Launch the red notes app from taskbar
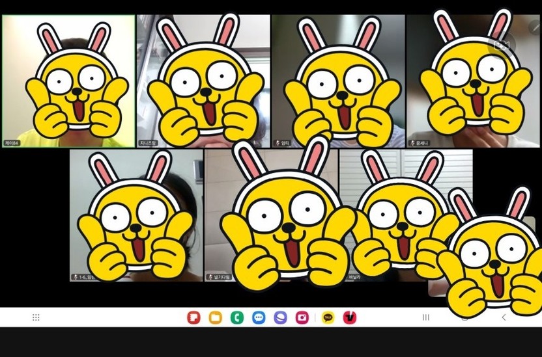Screen dimensions: 542x357 (194, 317)
